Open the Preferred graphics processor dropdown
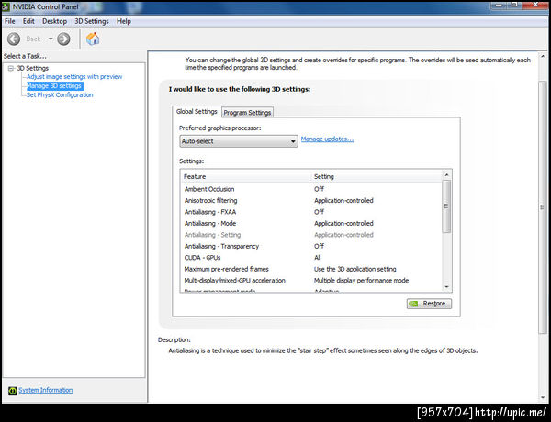This screenshot has width=551, height=422. [239, 141]
